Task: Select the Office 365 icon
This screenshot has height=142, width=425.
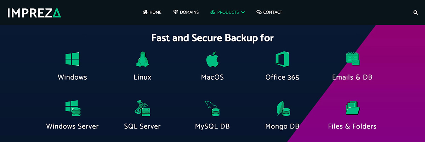Action: pyautogui.click(x=282, y=59)
